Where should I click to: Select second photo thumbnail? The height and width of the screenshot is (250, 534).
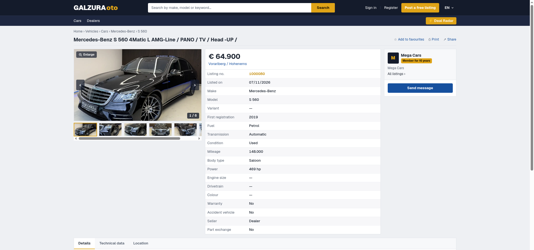(110, 129)
